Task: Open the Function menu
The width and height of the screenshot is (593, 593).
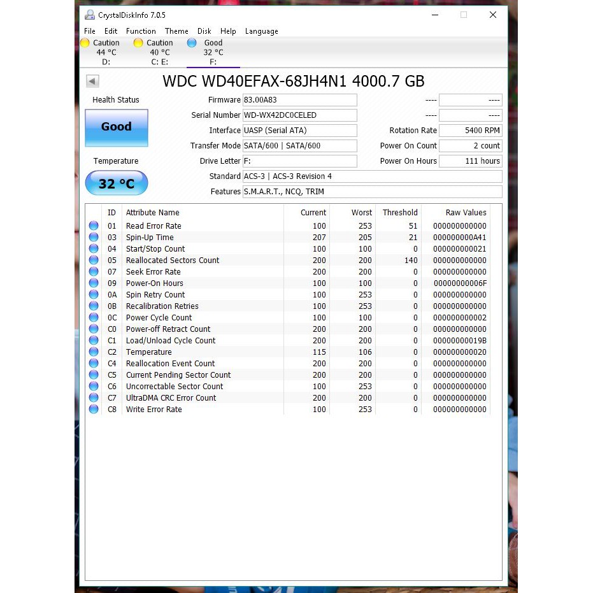Action: (x=141, y=31)
